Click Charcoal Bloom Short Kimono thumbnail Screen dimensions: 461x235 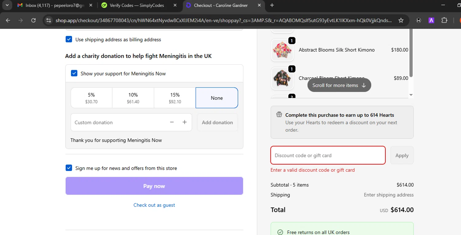tap(282, 78)
